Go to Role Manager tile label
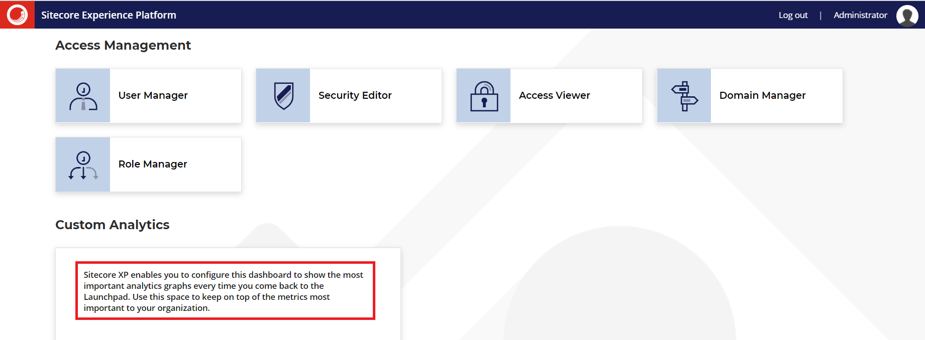Screen dimensions: 925x340 point(153,164)
